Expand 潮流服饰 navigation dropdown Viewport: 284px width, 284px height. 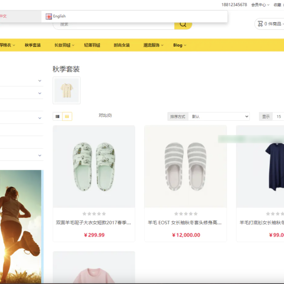(153, 45)
